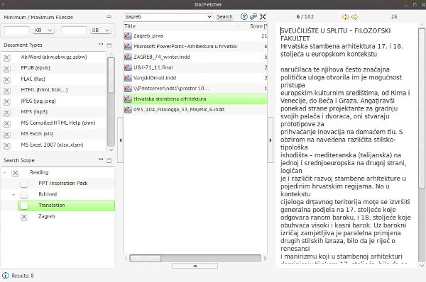Uncheck MS Compiled HTML Help type

coord(7,123)
